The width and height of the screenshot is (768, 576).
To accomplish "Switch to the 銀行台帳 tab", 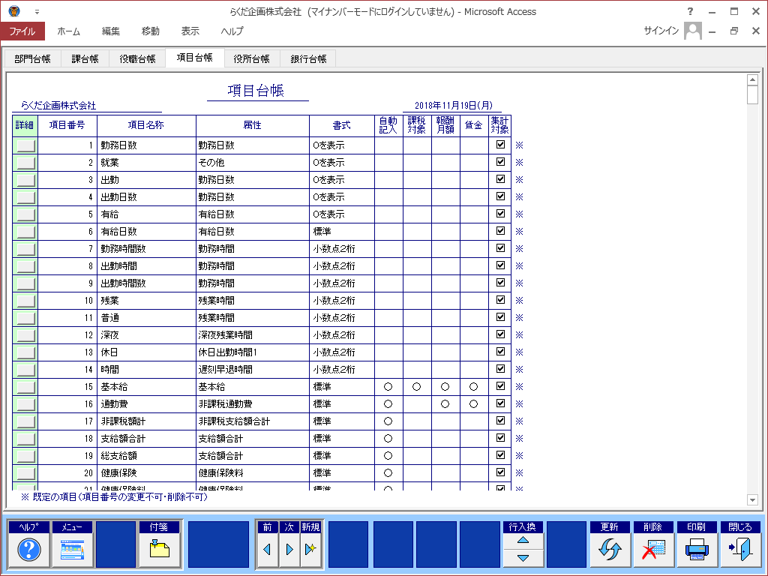I will [x=308, y=58].
